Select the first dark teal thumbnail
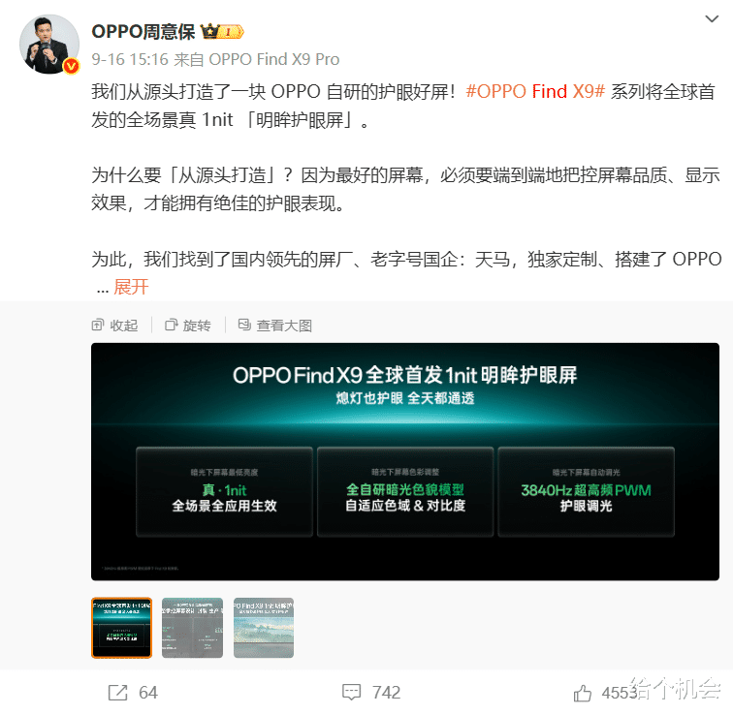The height and width of the screenshot is (715, 733). pos(121,628)
